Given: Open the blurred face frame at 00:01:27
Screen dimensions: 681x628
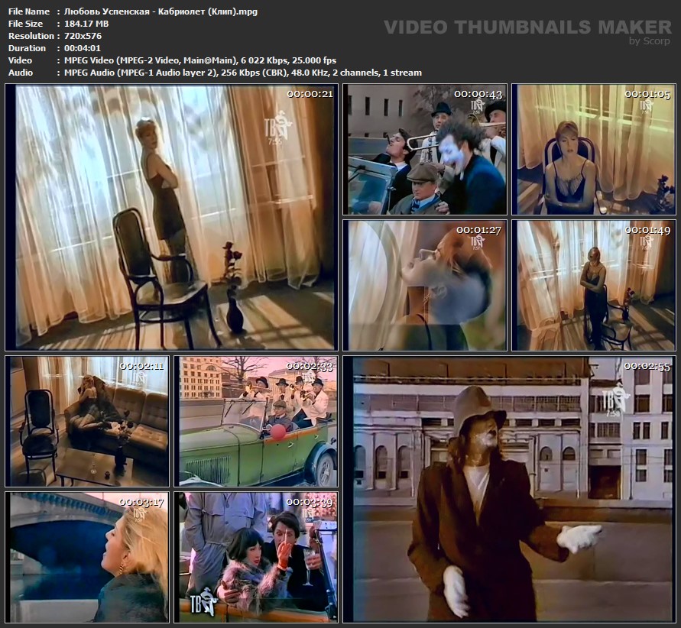Looking at the screenshot, I should (425, 285).
